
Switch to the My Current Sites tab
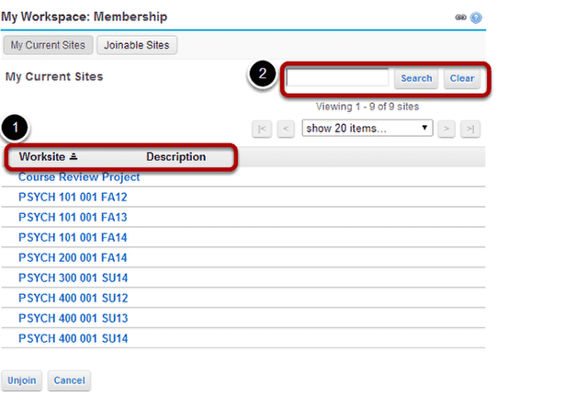click(49, 45)
